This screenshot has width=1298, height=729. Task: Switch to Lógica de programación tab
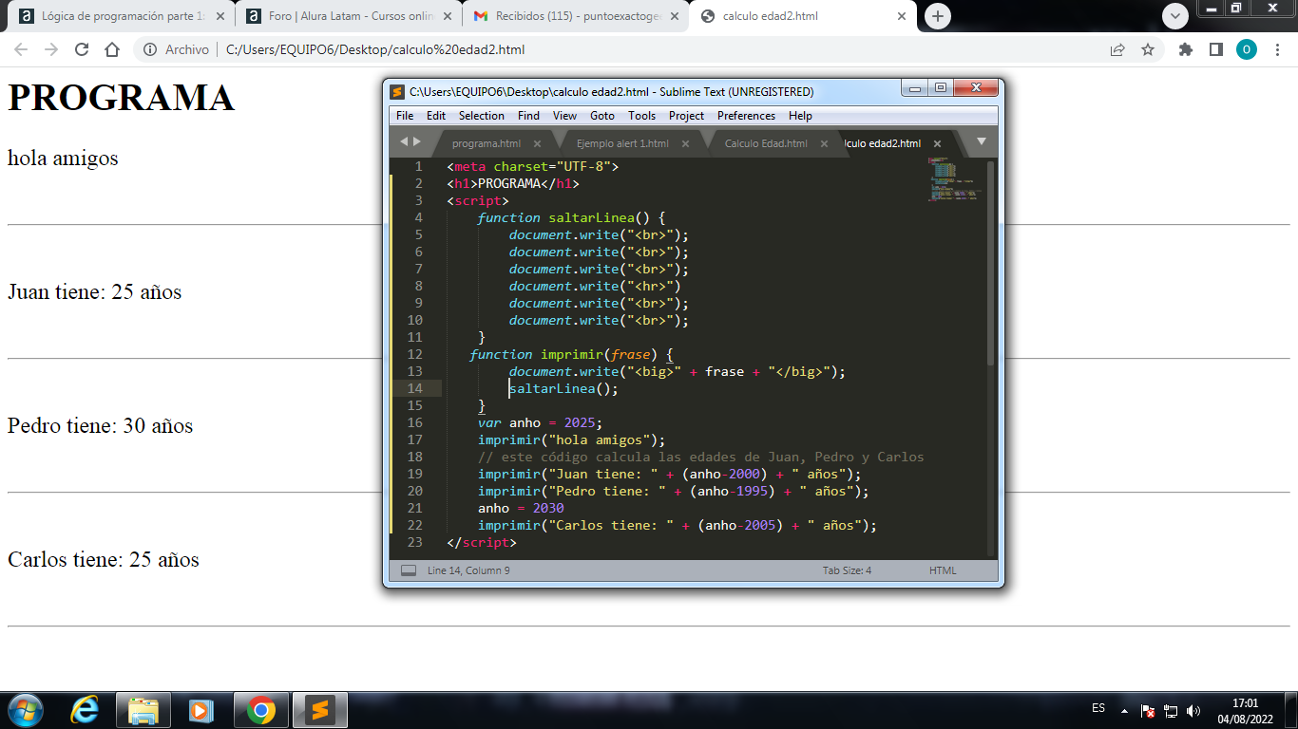pyautogui.click(x=123, y=16)
